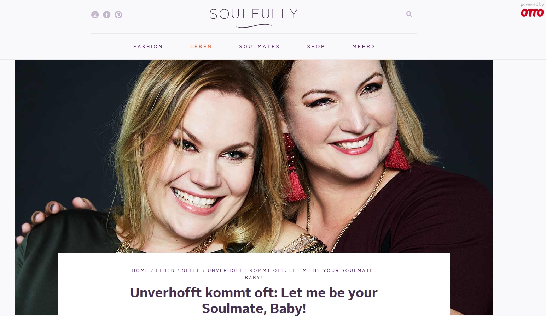Go to HOME in breadcrumb
Screen dimensions: 546x316
click(x=140, y=270)
